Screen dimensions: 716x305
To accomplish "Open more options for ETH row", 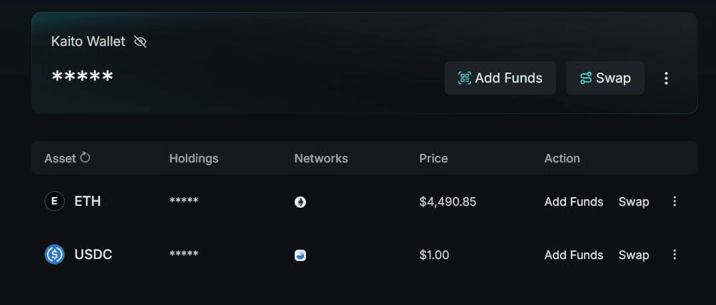I will (675, 202).
